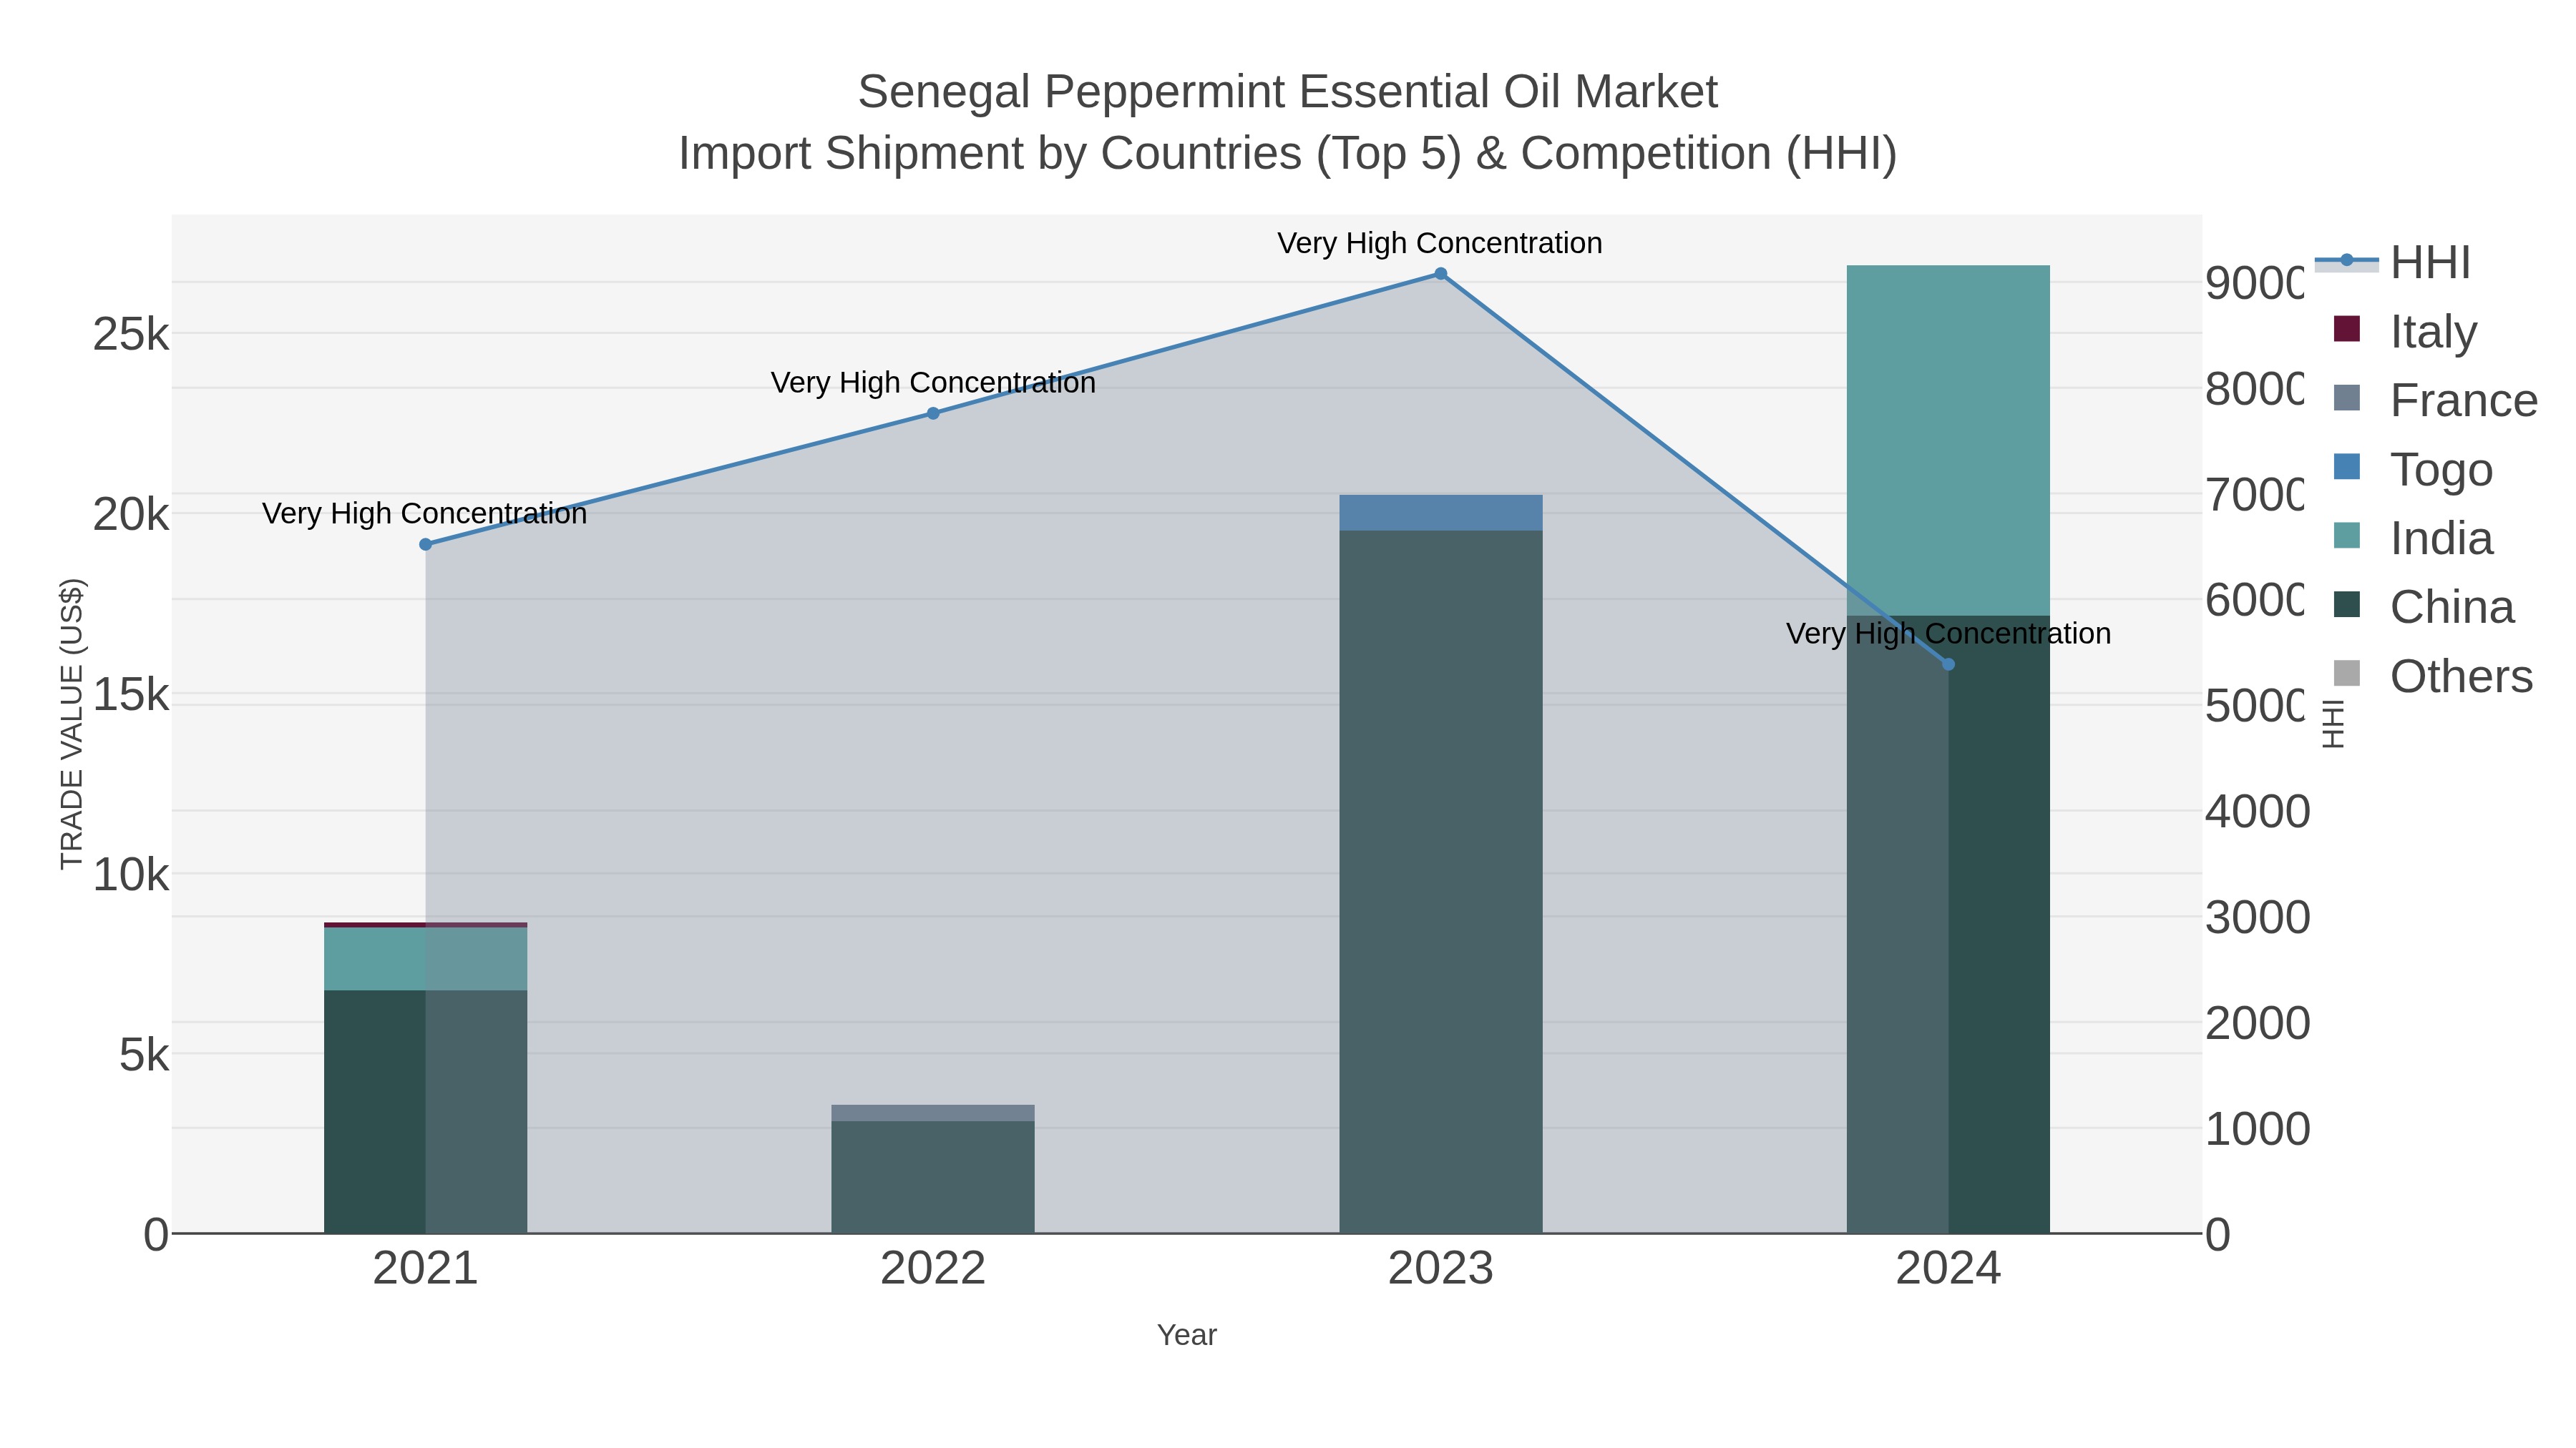Click the 5k trade value tick label
2576x1448 pixels.
(144, 1055)
